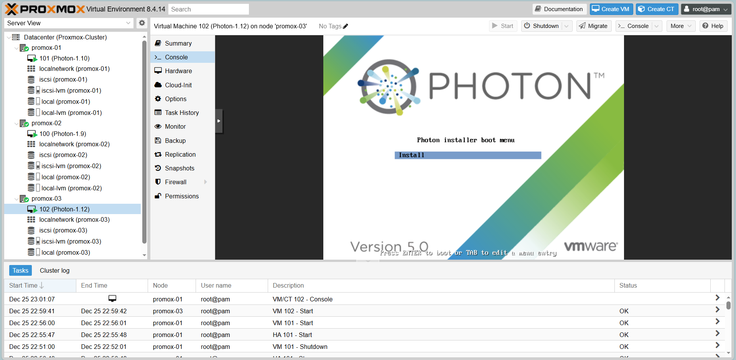This screenshot has height=360, width=736.
Task: Switch to the Cluster log tab
Action: point(54,270)
